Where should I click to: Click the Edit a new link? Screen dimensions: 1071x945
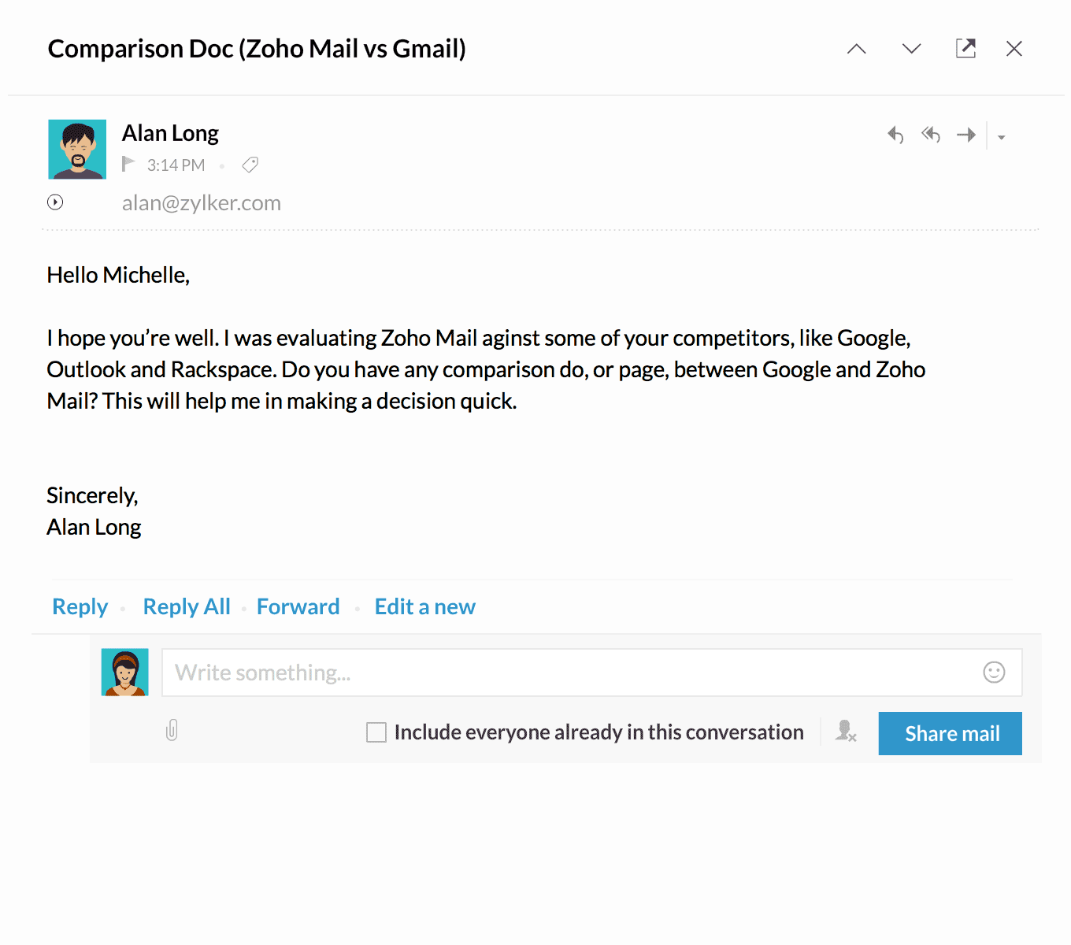coord(424,606)
